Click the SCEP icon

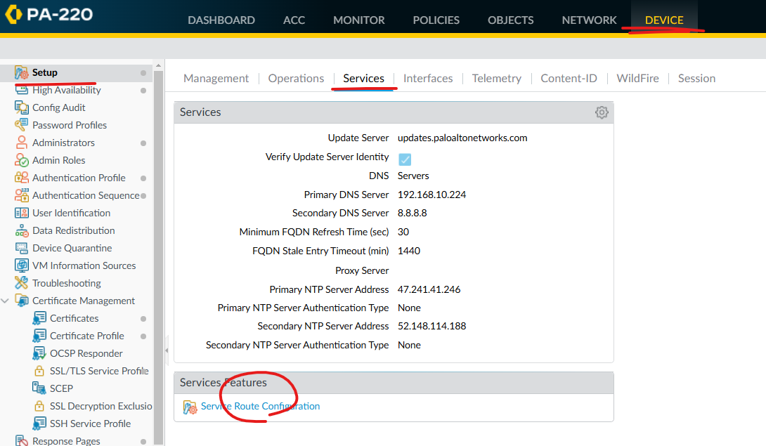click(39, 388)
